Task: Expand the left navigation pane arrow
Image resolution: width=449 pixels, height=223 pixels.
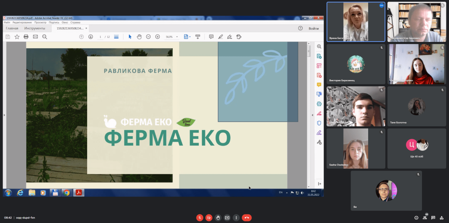Action: tap(4, 115)
